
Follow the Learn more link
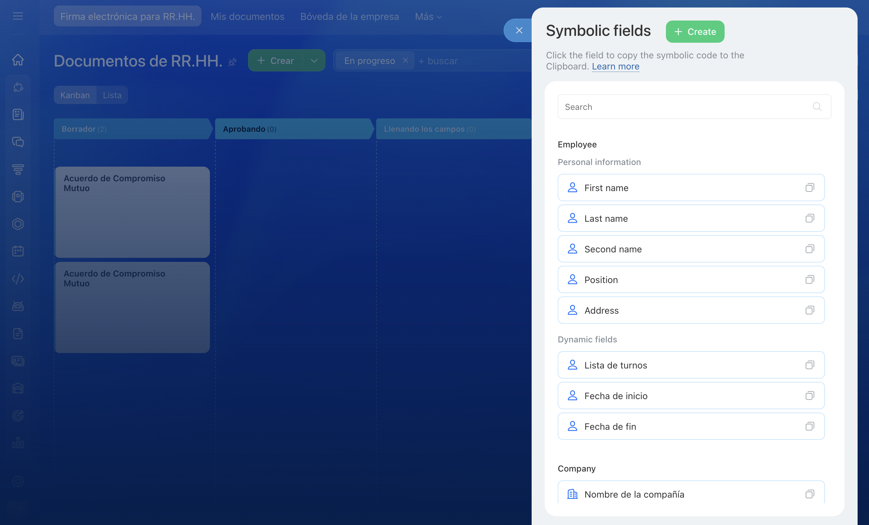(615, 66)
